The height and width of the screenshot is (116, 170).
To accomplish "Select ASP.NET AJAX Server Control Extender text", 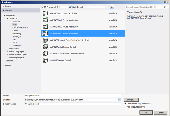I will coord(67,54).
